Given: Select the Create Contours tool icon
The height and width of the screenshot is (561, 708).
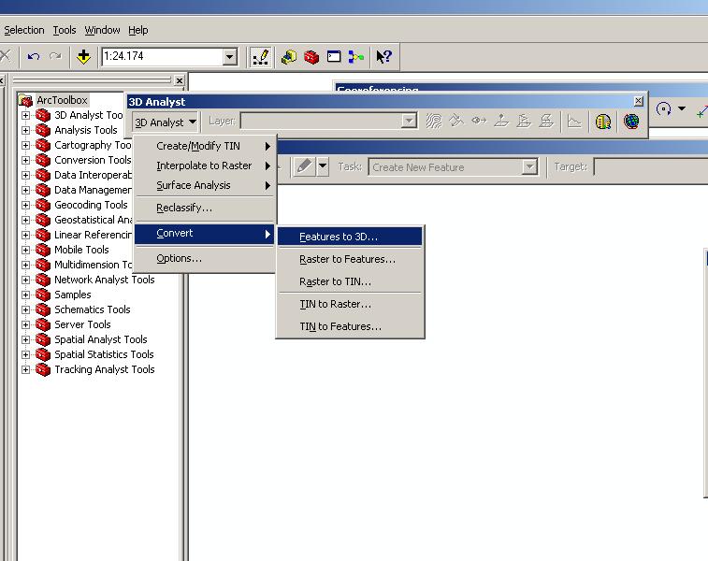Looking at the screenshot, I should (x=434, y=121).
